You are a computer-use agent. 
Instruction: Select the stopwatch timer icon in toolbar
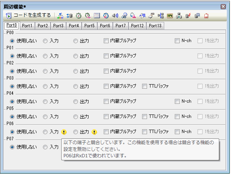click(79, 16)
